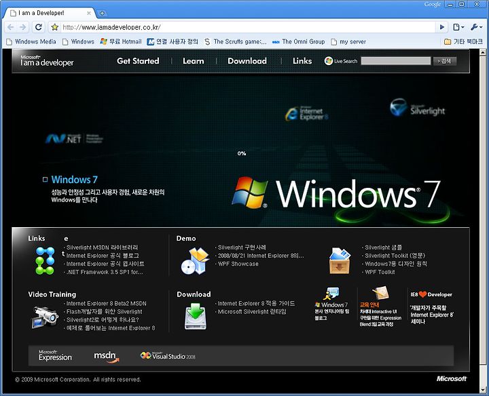
Task: Open the Links navigation menu
Action: point(302,61)
